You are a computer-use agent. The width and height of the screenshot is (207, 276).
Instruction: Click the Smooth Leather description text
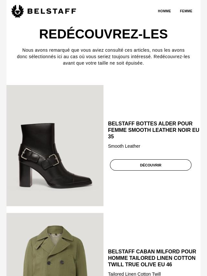(124, 146)
